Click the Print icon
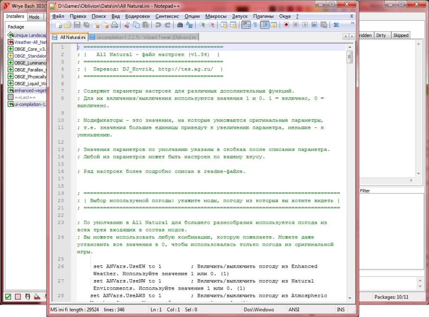 tap(115, 25)
